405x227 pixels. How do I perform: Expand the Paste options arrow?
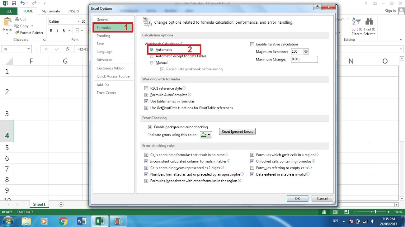click(x=7, y=34)
